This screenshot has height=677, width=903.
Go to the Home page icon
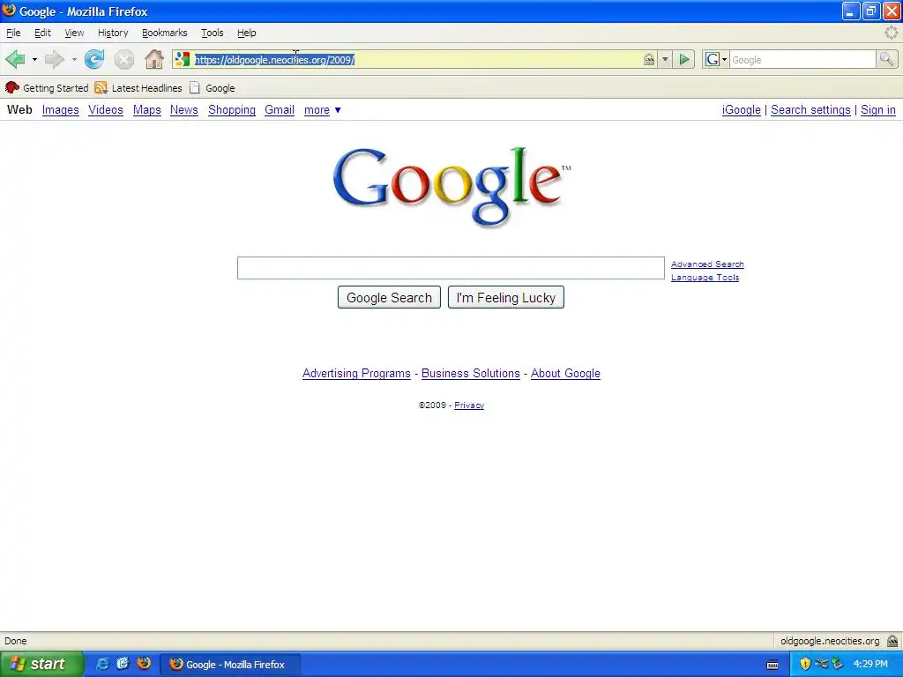(x=153, y=59)
